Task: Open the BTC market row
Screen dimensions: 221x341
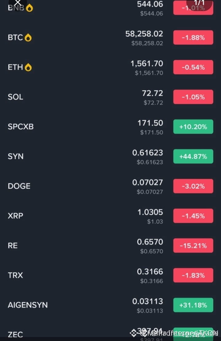Action: click(x=110, y=38)
